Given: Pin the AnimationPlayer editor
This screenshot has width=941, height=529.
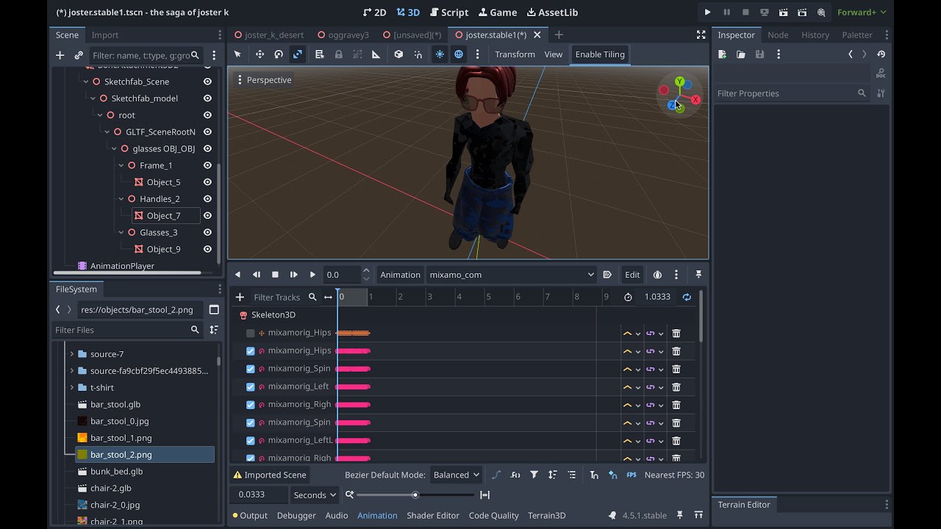Looking at the screenshot, I should click(x=698, y=275).
